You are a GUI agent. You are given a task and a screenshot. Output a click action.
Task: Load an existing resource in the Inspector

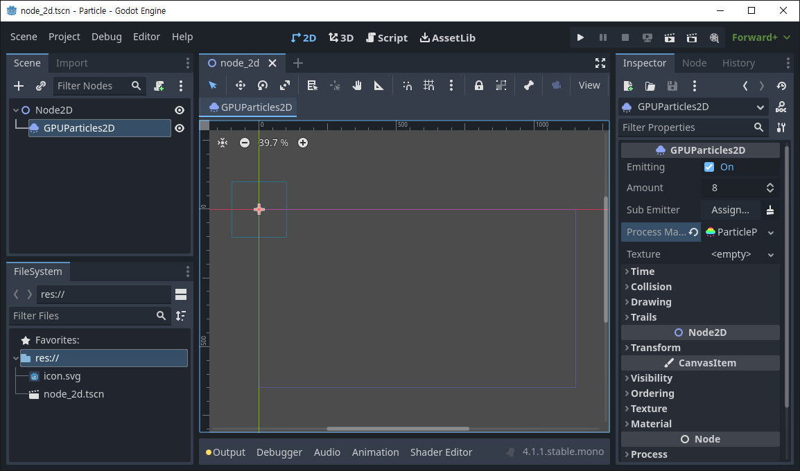click(650, 86)
